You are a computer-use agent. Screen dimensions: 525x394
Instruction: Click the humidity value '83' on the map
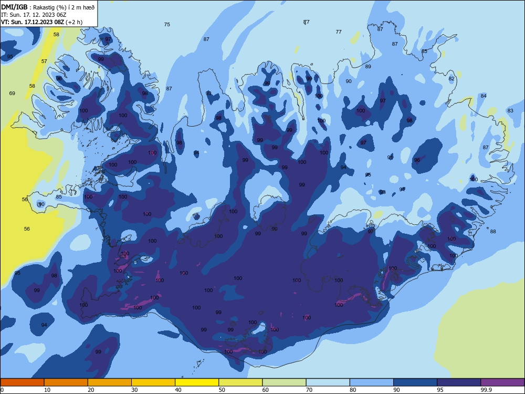(x=510, y=110)
